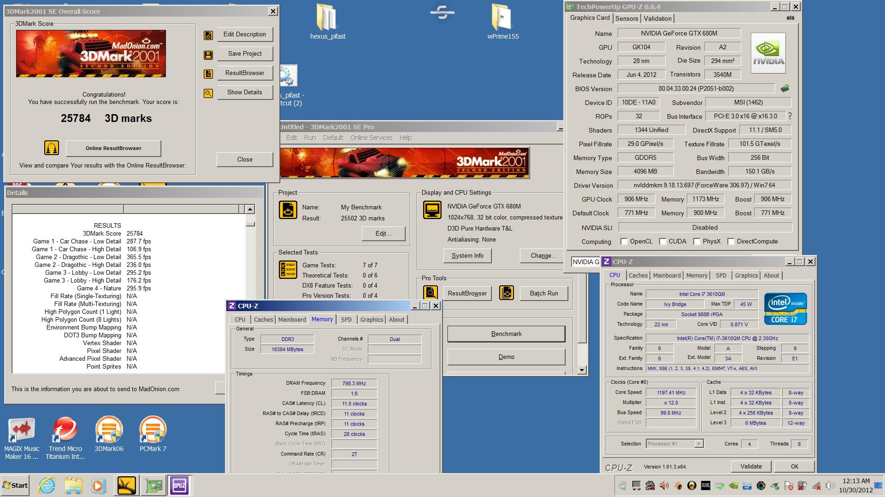
Task: Click the Save Project button
Action: (245, 53)
